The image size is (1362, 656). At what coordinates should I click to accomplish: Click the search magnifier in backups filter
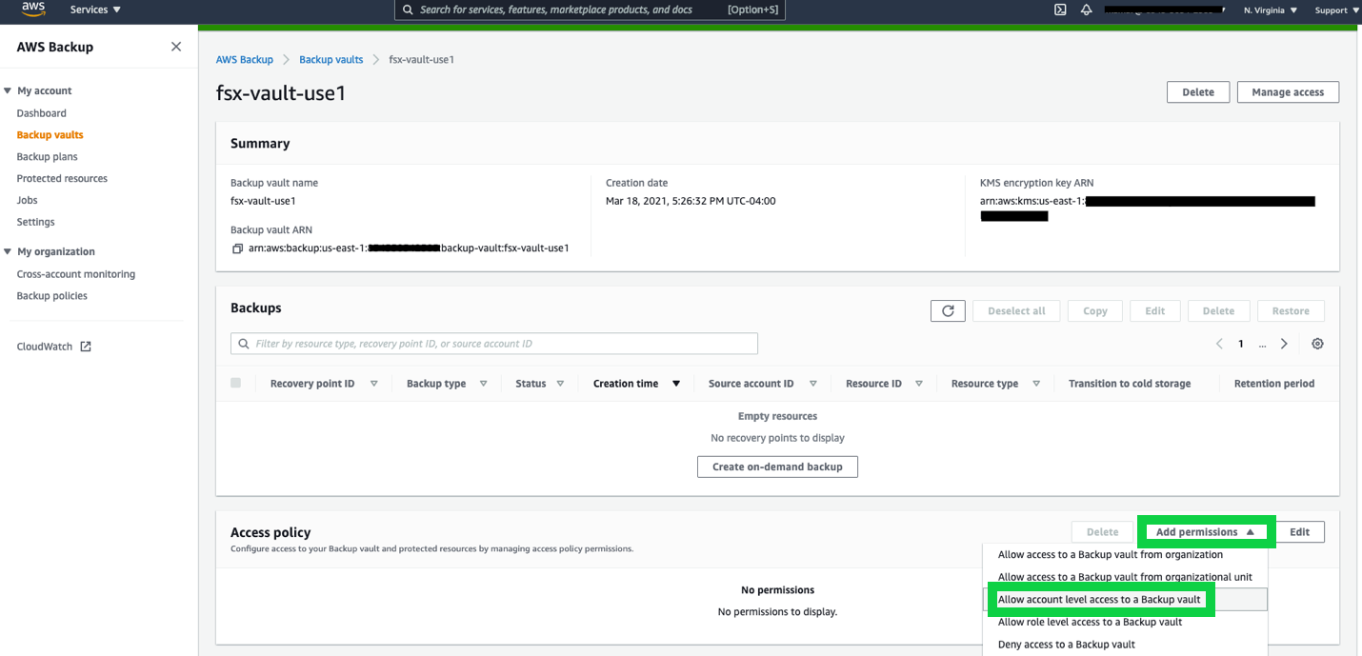point(242,343)
